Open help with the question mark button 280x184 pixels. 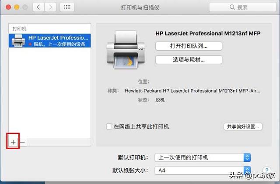[267, 170]
